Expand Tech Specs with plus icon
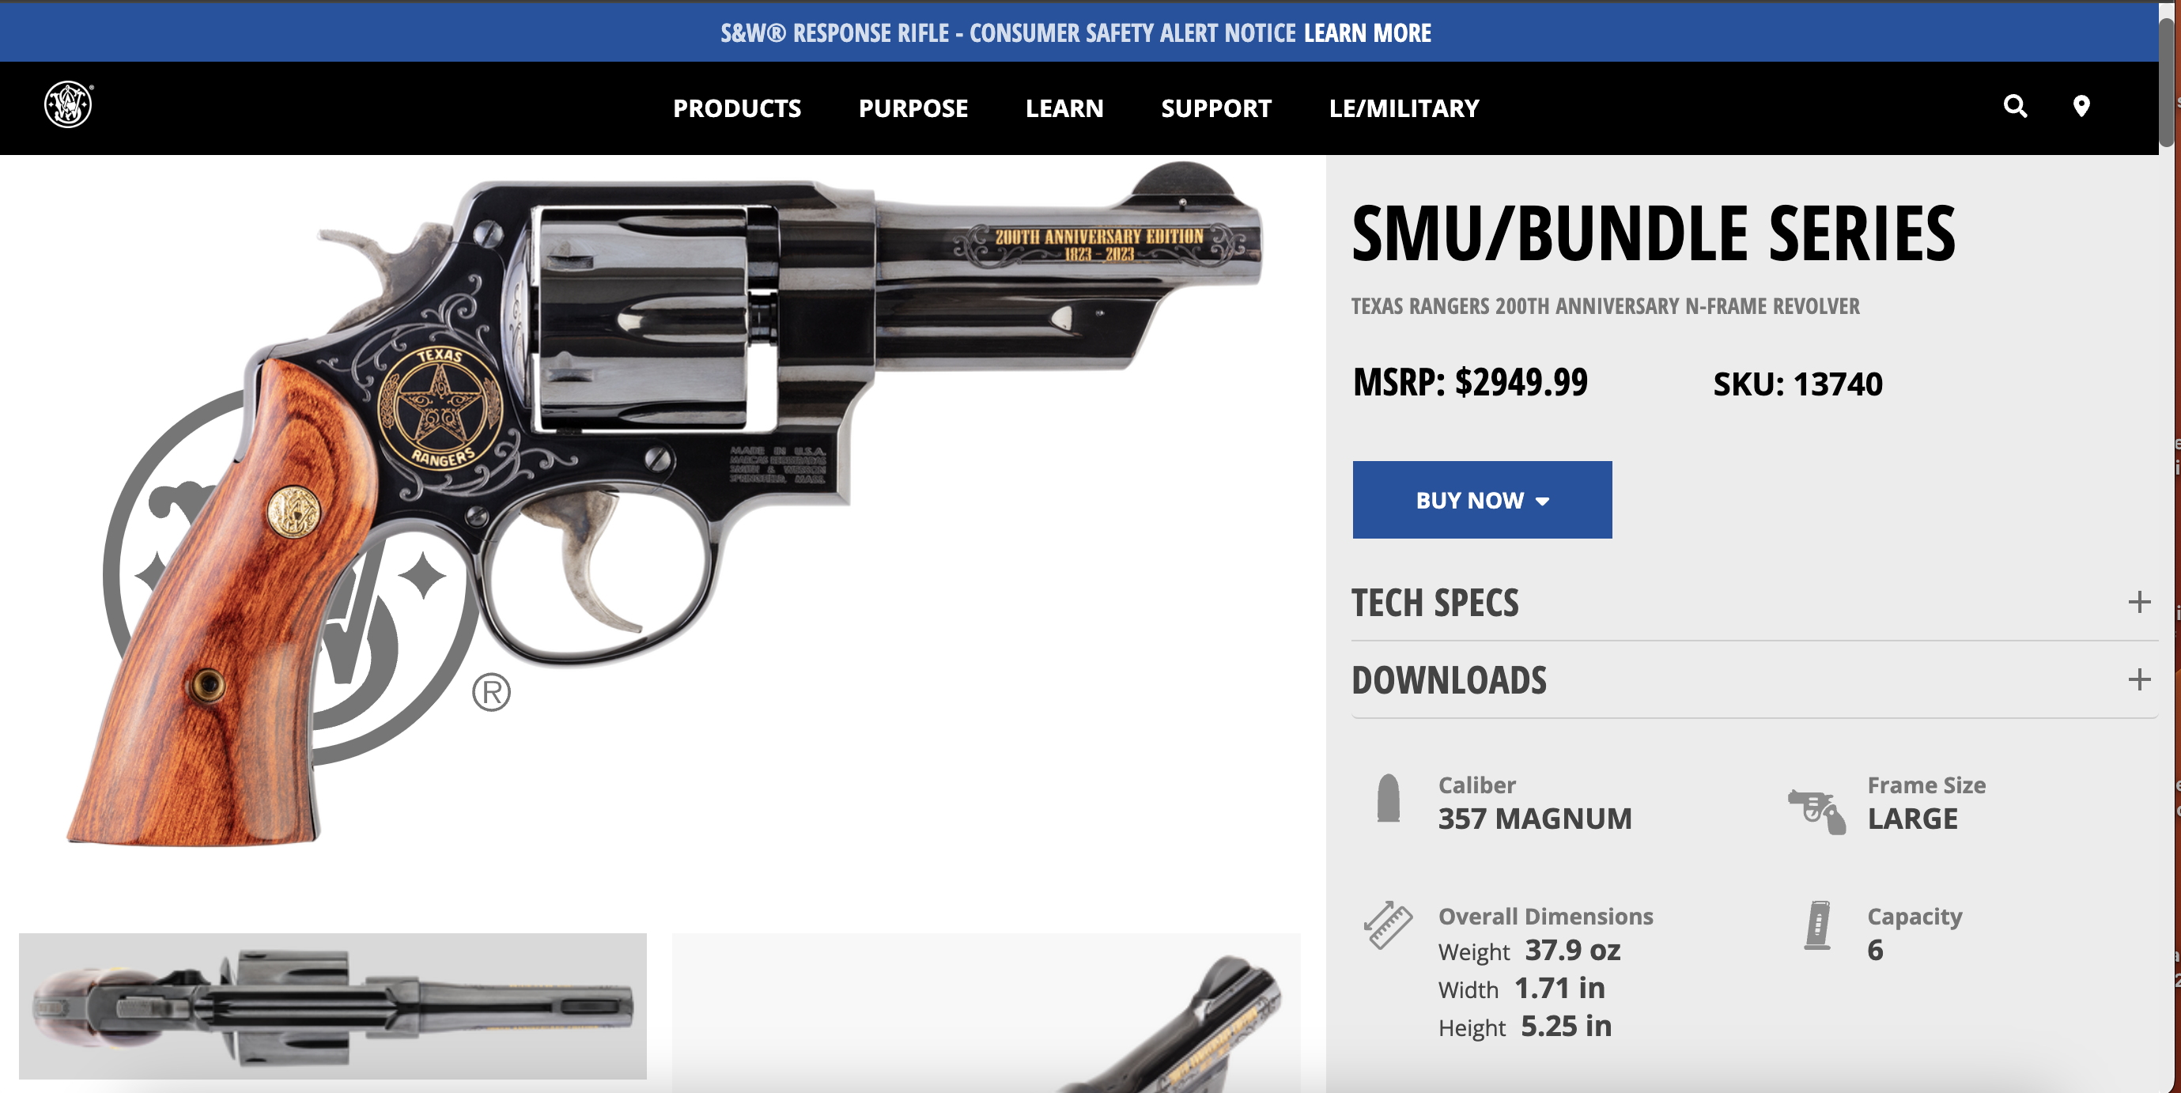This screenshot has height=1093, width=2181. pos(2140,602)
